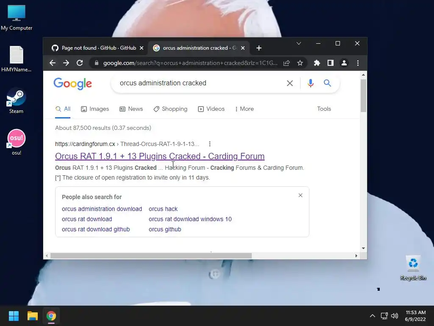Switch to Images results
Image resolution: width=434 pixels, height=326 pixels.
[95, 109]
